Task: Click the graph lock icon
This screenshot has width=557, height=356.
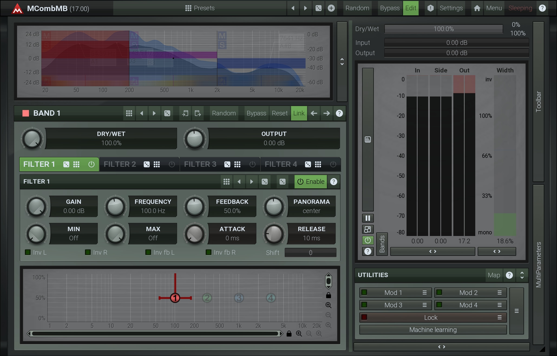Action: 328,295
